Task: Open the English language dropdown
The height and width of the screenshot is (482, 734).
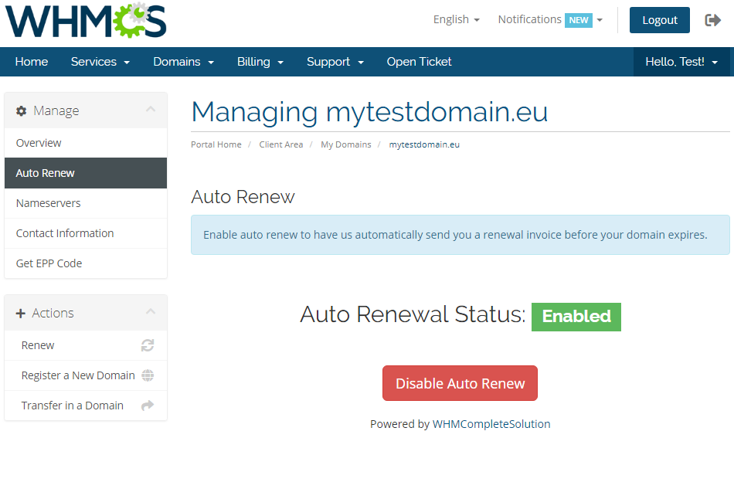Action: click(x=457, y=19)
